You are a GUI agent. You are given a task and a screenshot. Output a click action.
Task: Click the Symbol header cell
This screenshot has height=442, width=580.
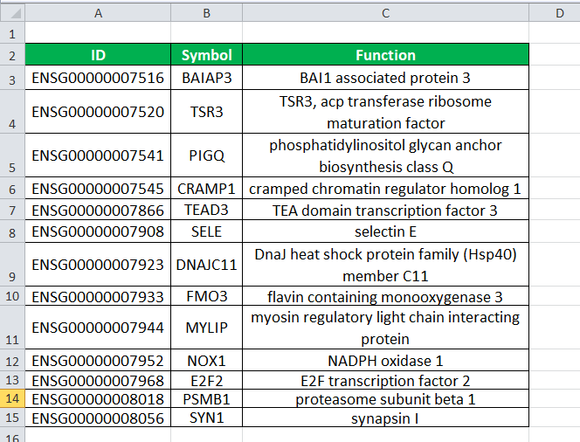(206, 55)
